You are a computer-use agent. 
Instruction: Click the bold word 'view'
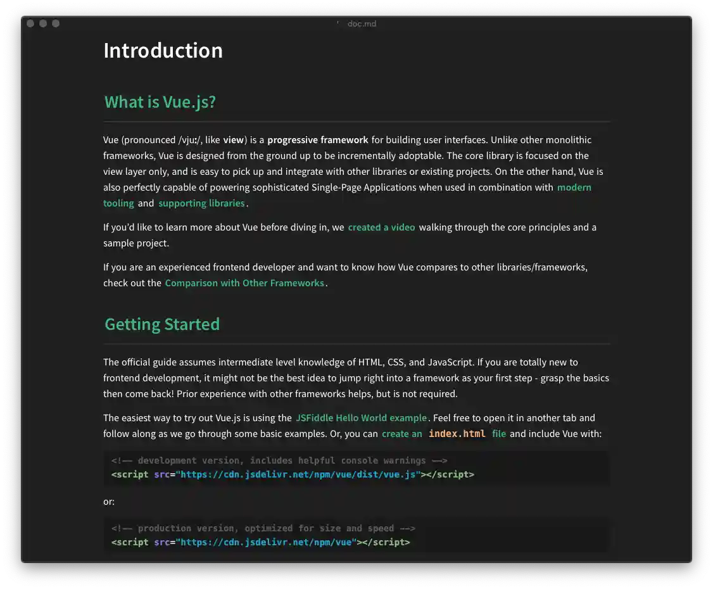(234, 140)
